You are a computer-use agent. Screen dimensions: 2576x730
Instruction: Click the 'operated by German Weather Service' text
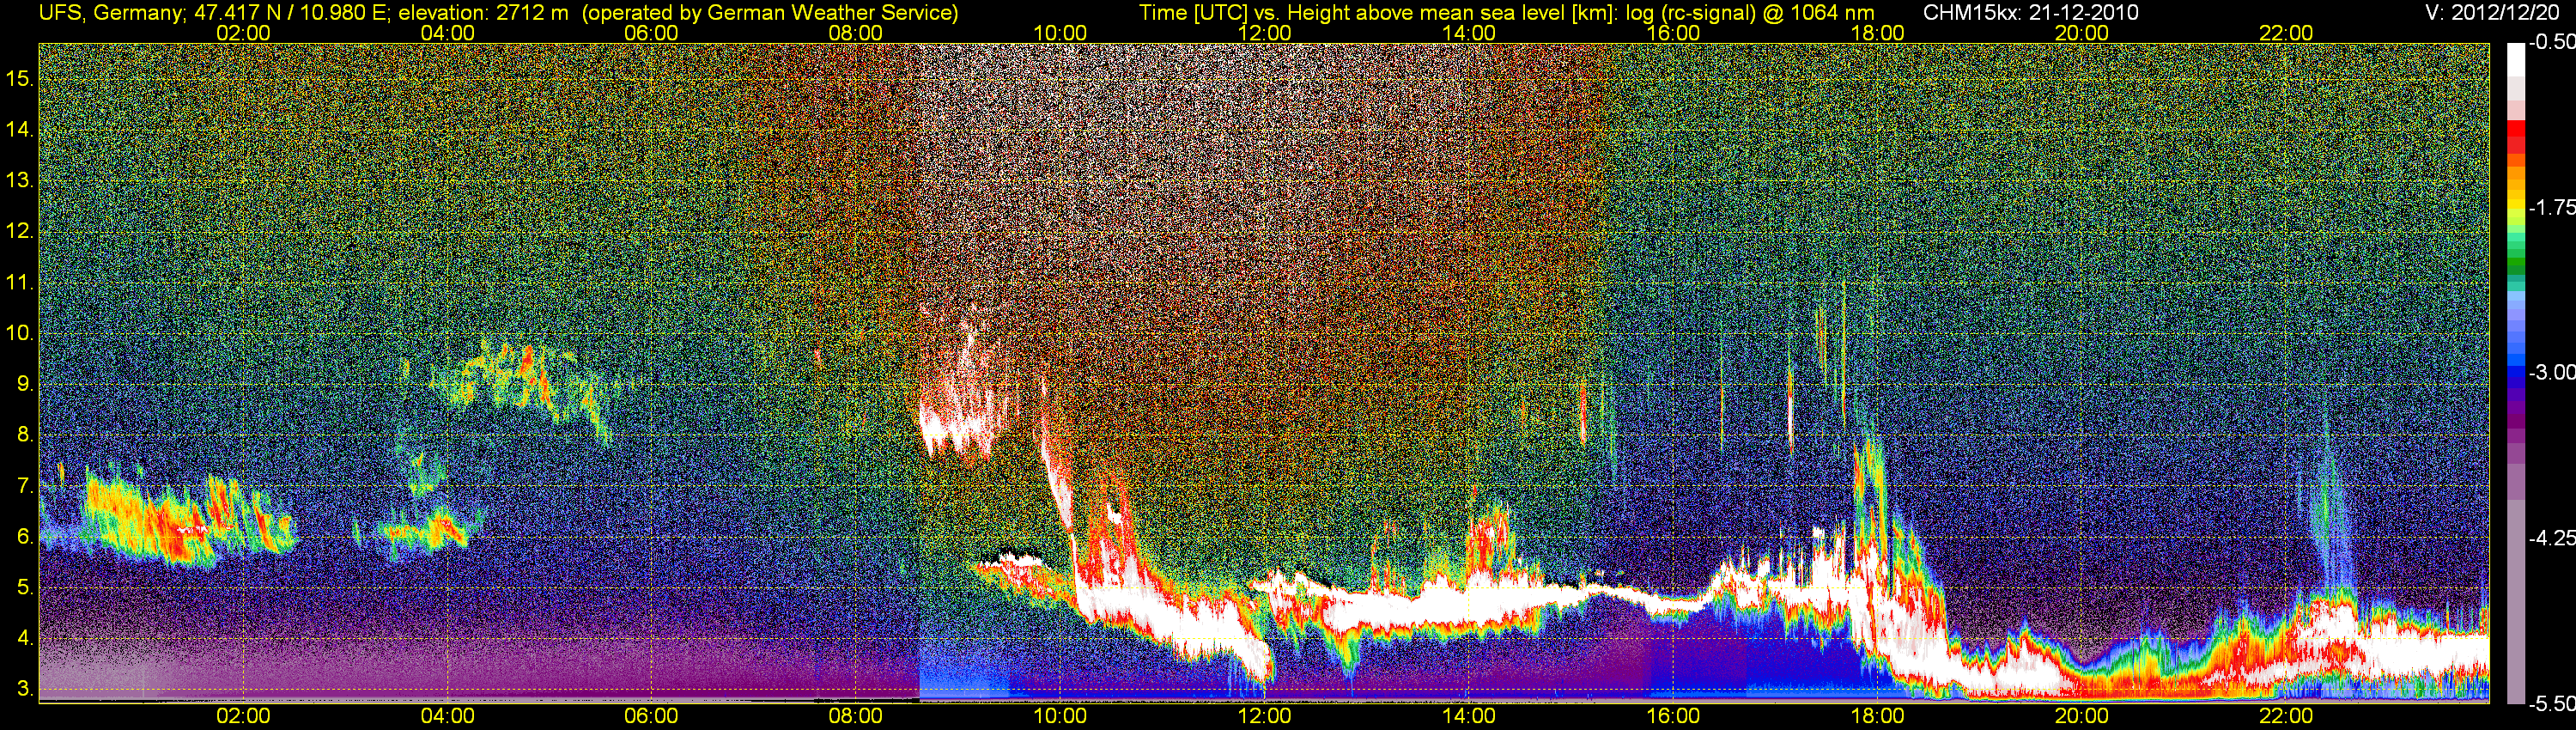[x=770, y=13]
